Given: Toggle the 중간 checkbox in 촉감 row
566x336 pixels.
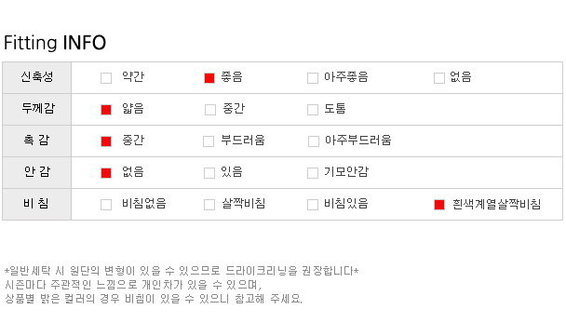Looking at the screenshot, I should pyautogui.click(x=106, y=141).
